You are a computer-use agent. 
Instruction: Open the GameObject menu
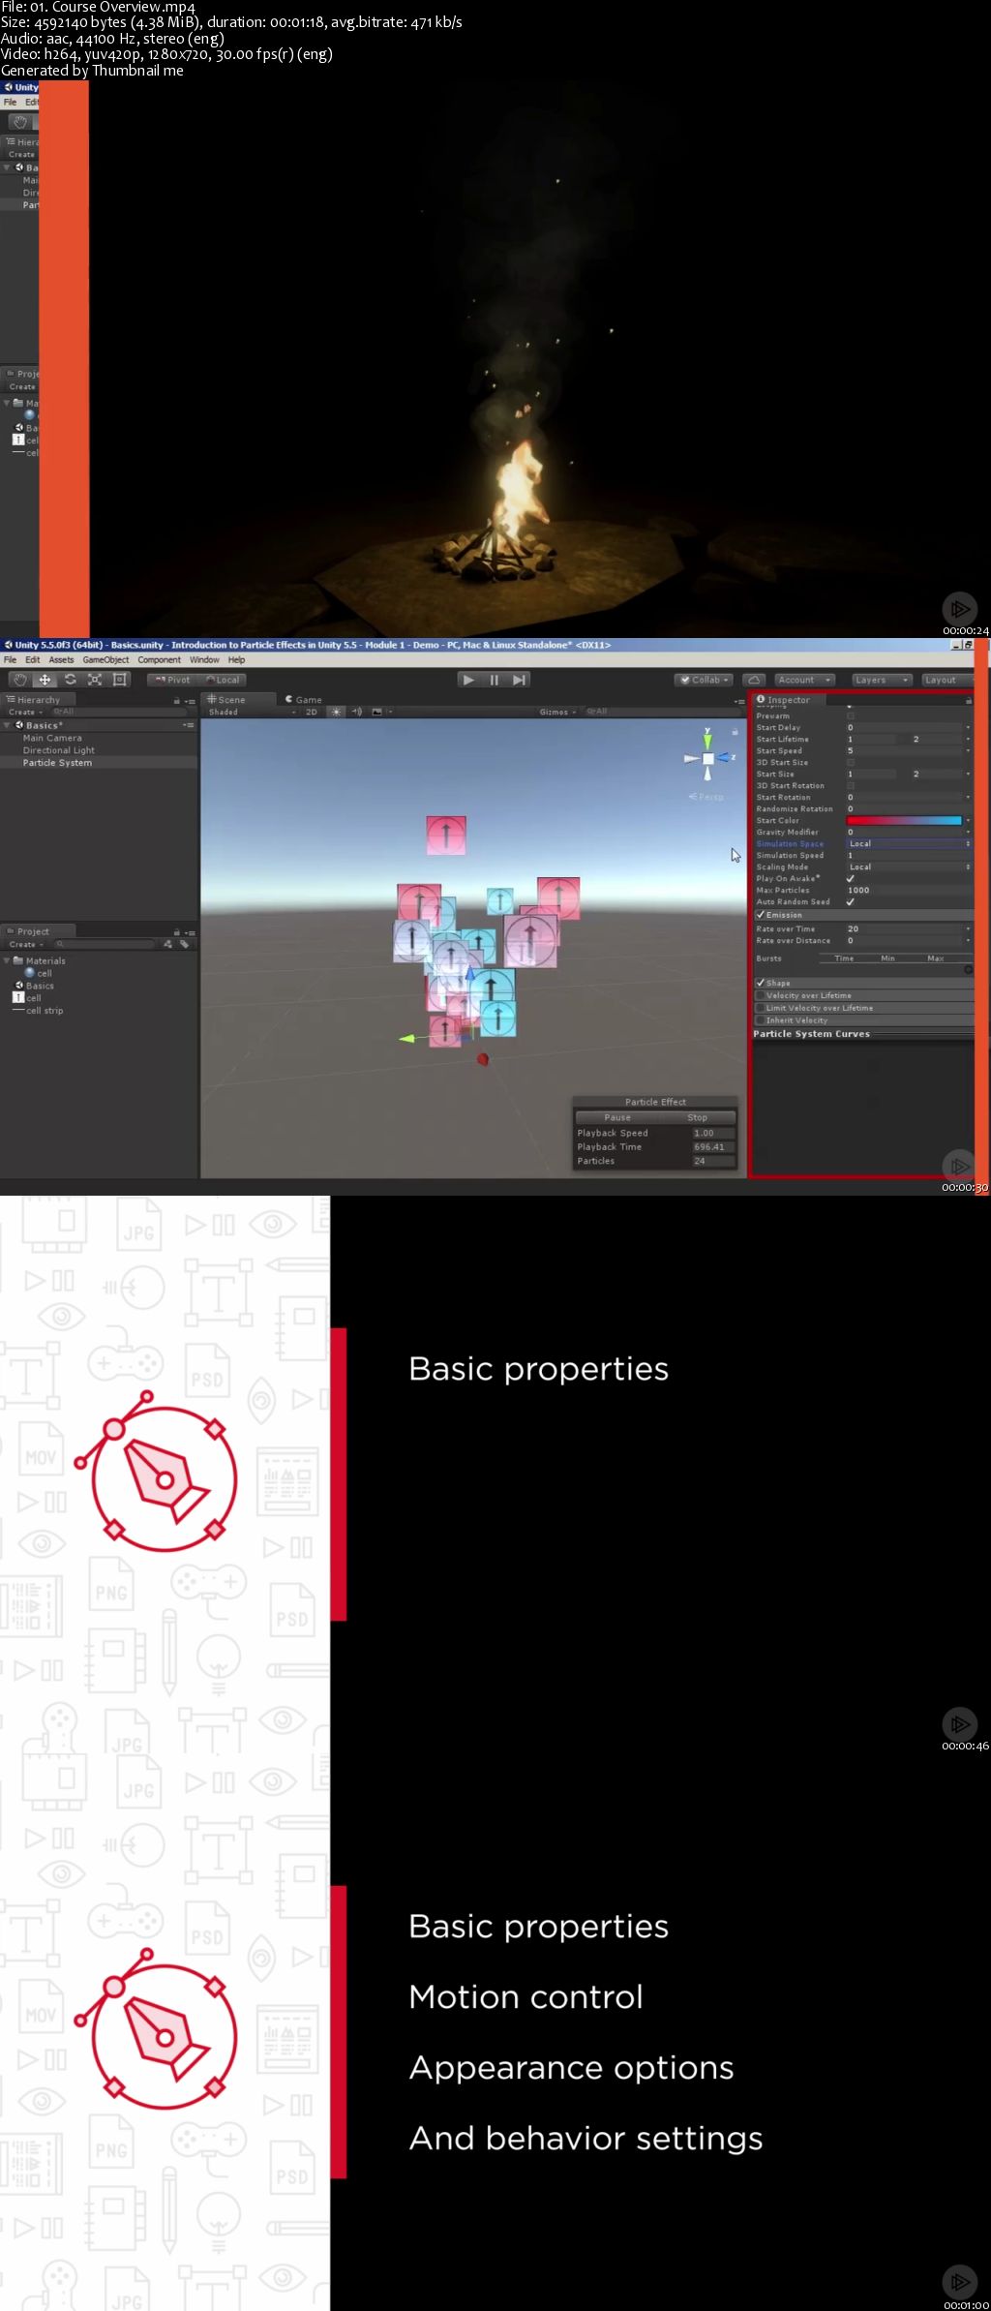click(105, 659)
